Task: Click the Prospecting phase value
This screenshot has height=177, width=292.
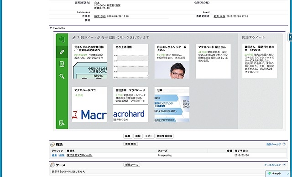Action: pyautogui.click(x=165, y=155)
